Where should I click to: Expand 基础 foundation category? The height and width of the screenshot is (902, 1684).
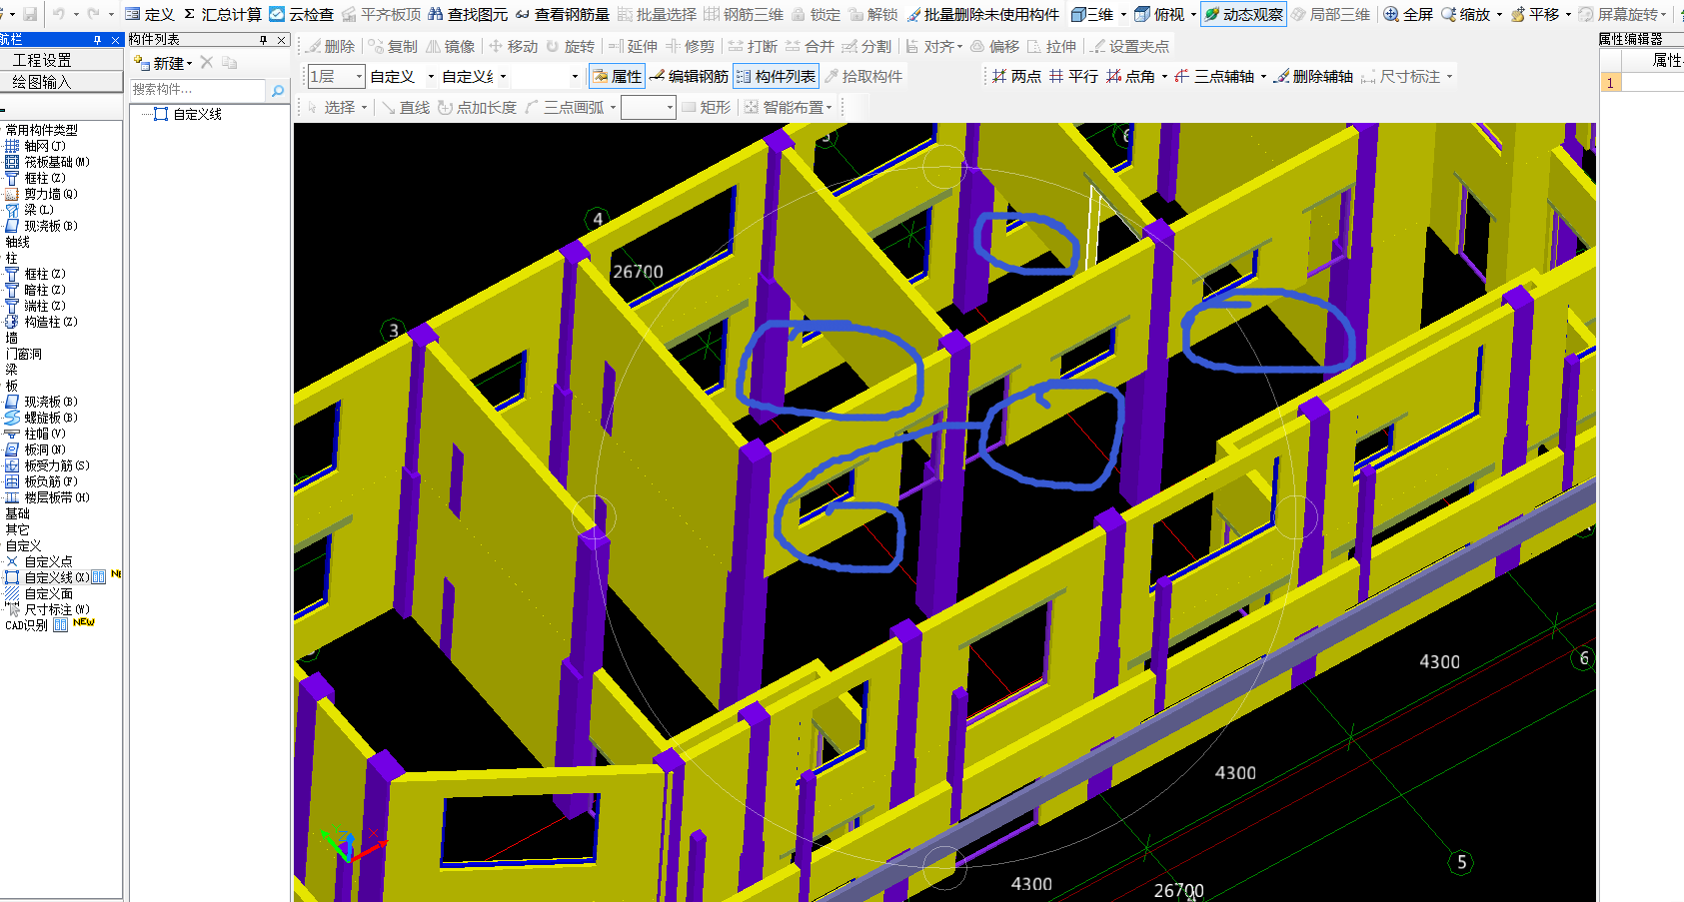click(x=18, y=513)
